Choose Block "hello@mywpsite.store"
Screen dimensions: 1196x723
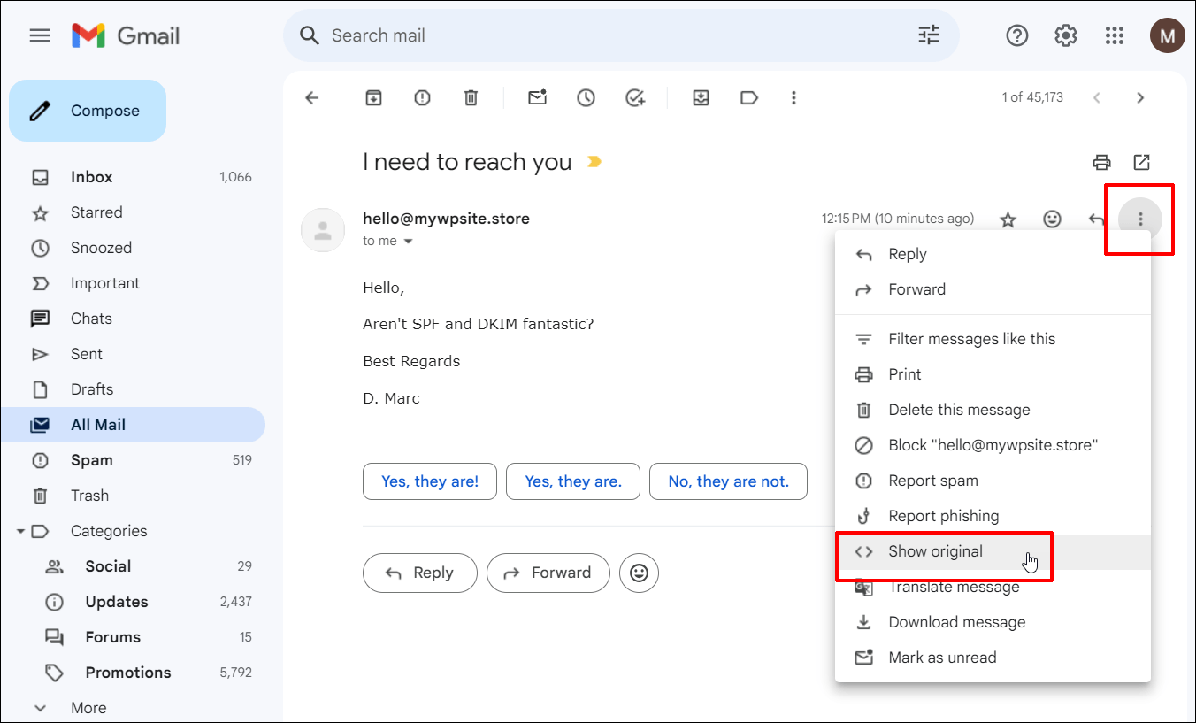click(993, 445)
